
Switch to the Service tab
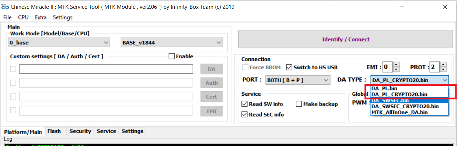pyautogui.click(x=107, y=131)
